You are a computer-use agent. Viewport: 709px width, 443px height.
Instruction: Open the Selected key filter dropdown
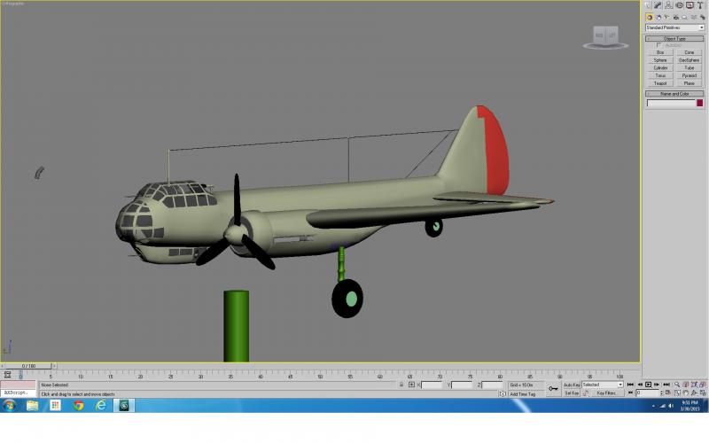(x=603, y=385)
